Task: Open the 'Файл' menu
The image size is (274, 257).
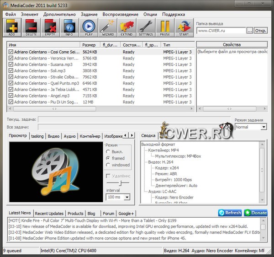Action: click(x=11, y=14)
